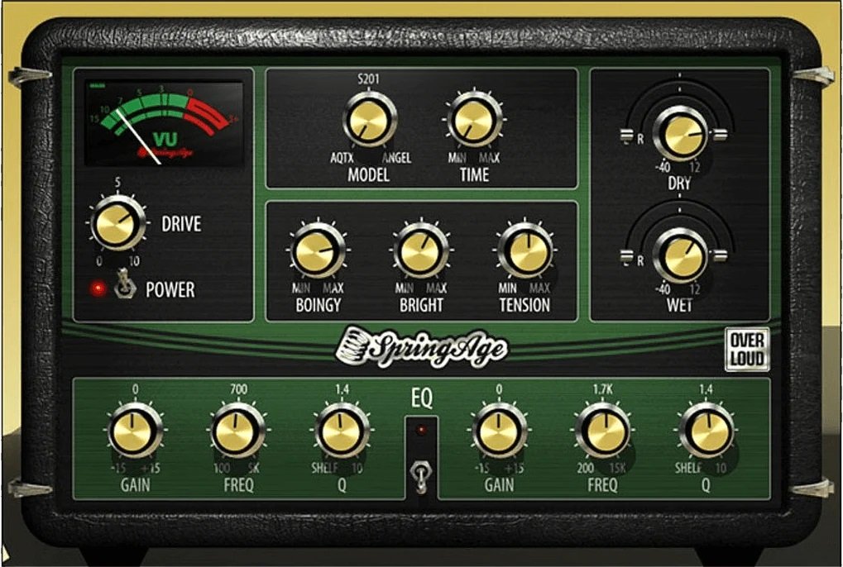Click the left EQ band GAIN knob
This screenshot has width=843, height=567.
tap(134, 431)
